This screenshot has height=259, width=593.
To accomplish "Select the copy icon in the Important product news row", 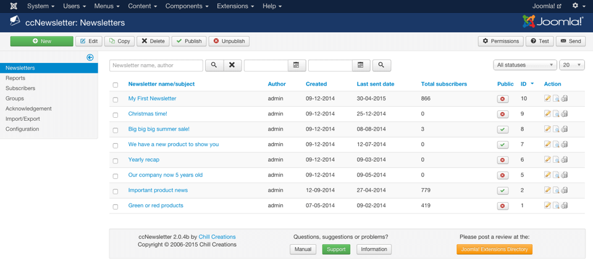I will coord(564,190).
